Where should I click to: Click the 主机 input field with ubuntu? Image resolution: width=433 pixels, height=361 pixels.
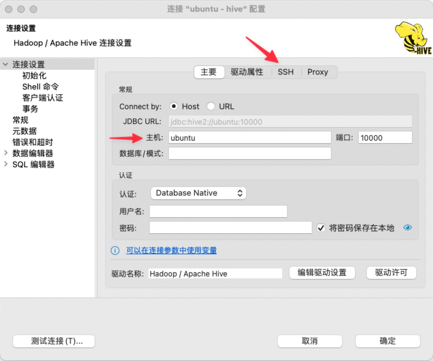(250, 138)
